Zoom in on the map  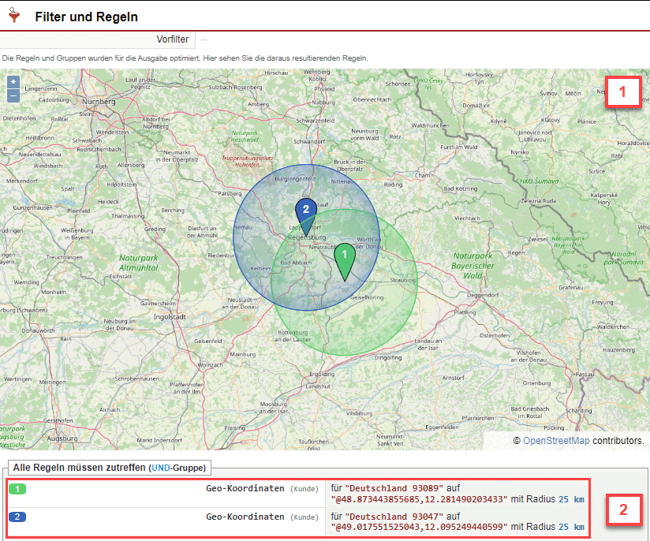tap(13, 81)
